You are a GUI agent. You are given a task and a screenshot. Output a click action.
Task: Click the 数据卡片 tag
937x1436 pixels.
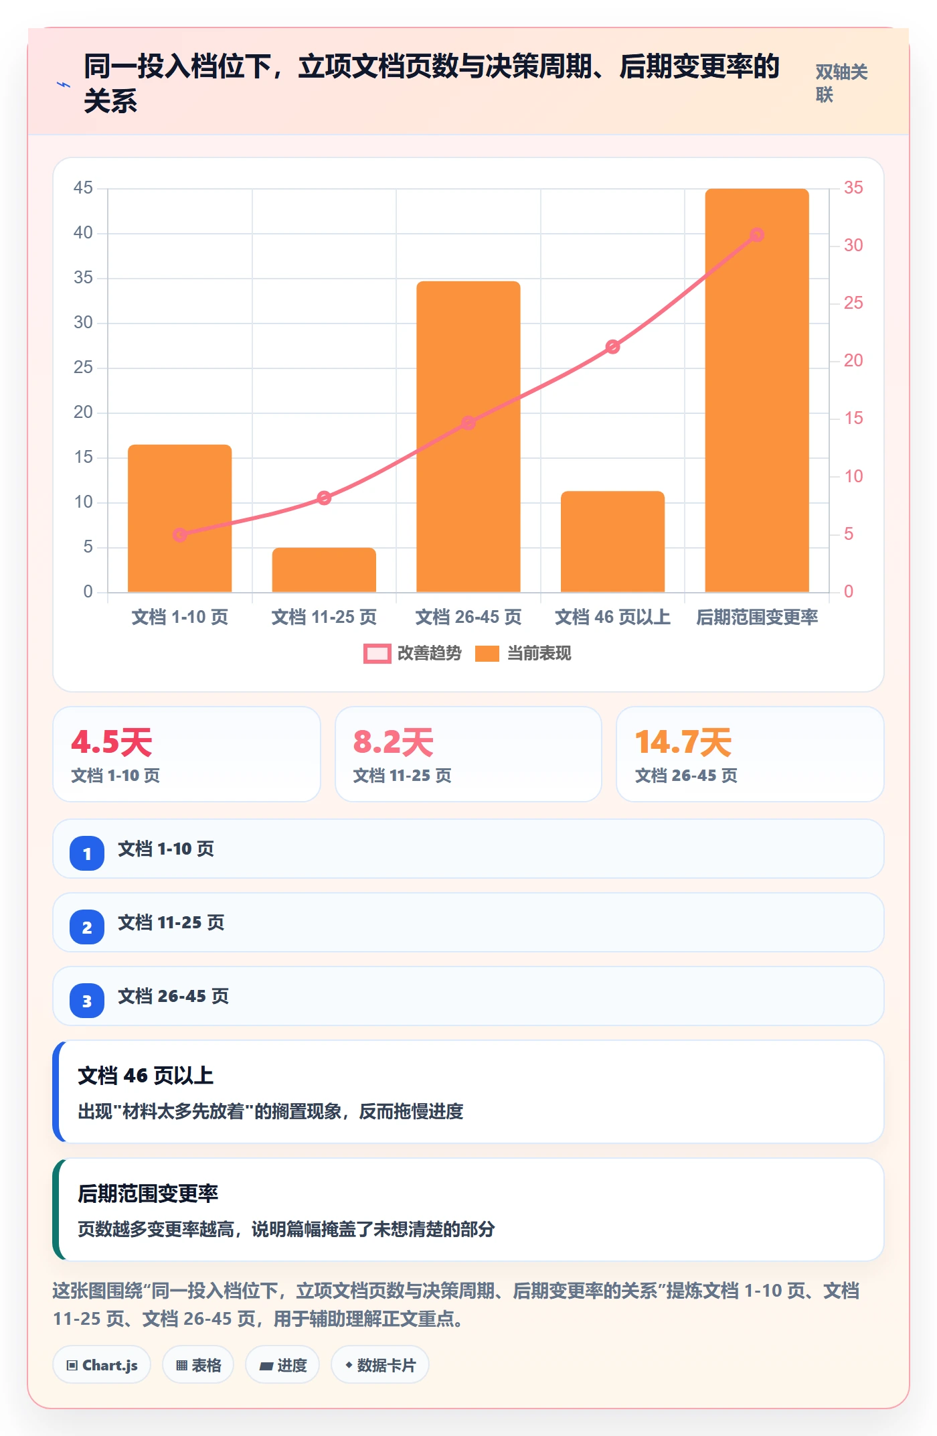click(380, 1364)
